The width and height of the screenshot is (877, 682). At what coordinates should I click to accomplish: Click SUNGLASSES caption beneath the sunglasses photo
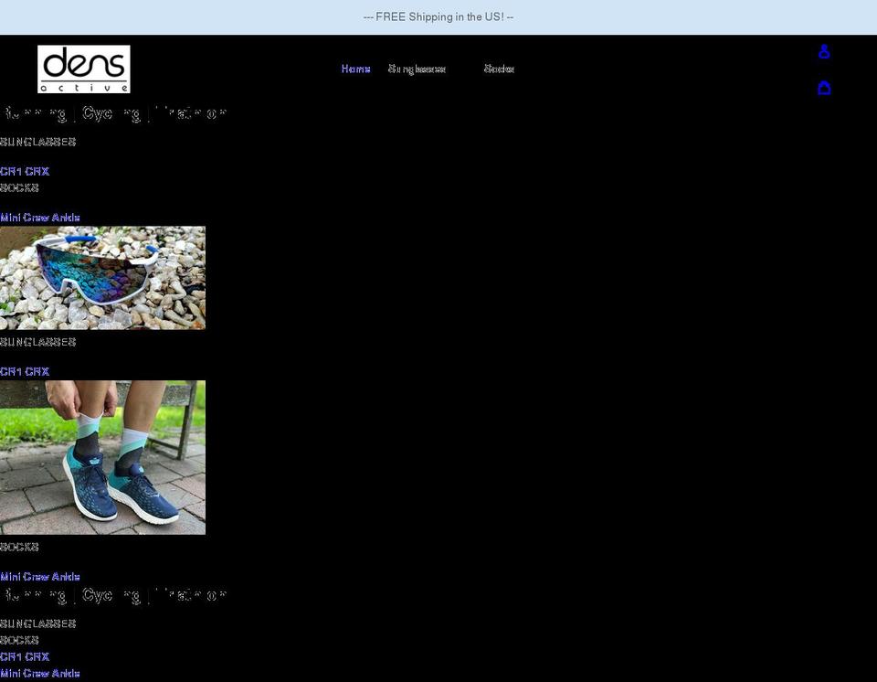[37, 342]
